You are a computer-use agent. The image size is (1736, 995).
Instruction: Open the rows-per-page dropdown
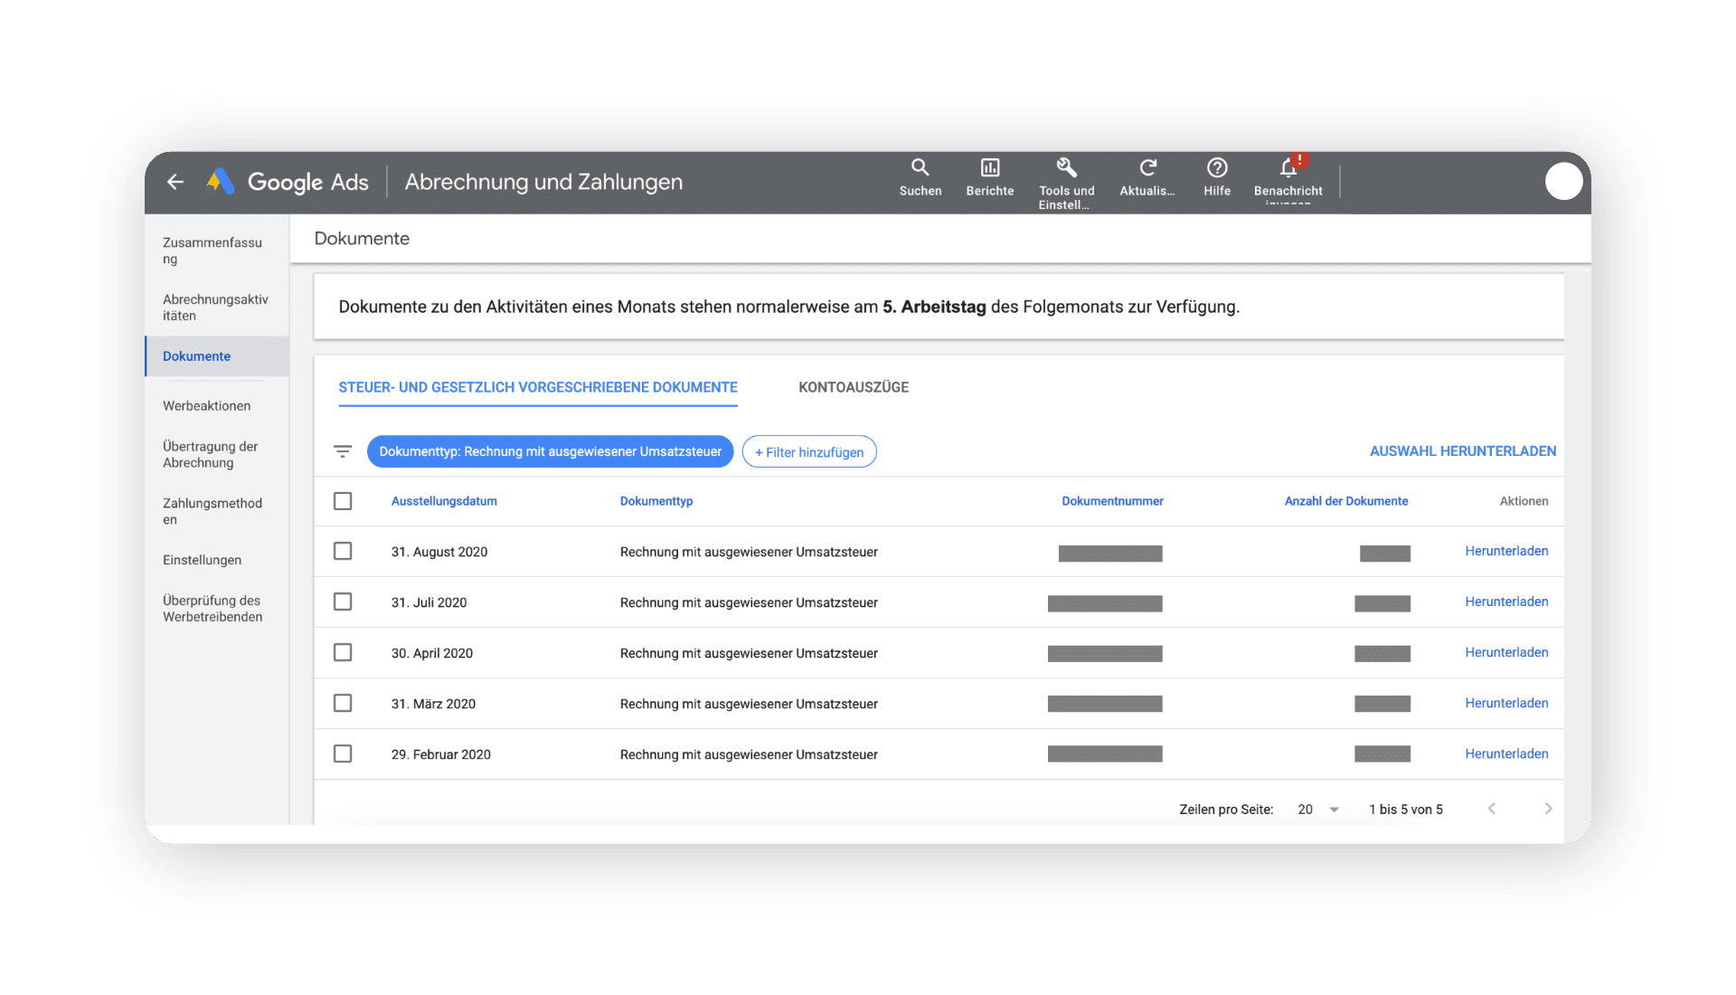pos(1318,810)
